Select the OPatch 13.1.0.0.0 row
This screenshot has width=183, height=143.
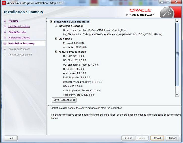click(x=73, y=86)
